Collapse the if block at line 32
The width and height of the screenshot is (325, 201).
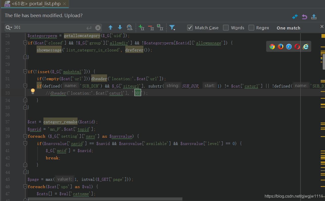25,86
